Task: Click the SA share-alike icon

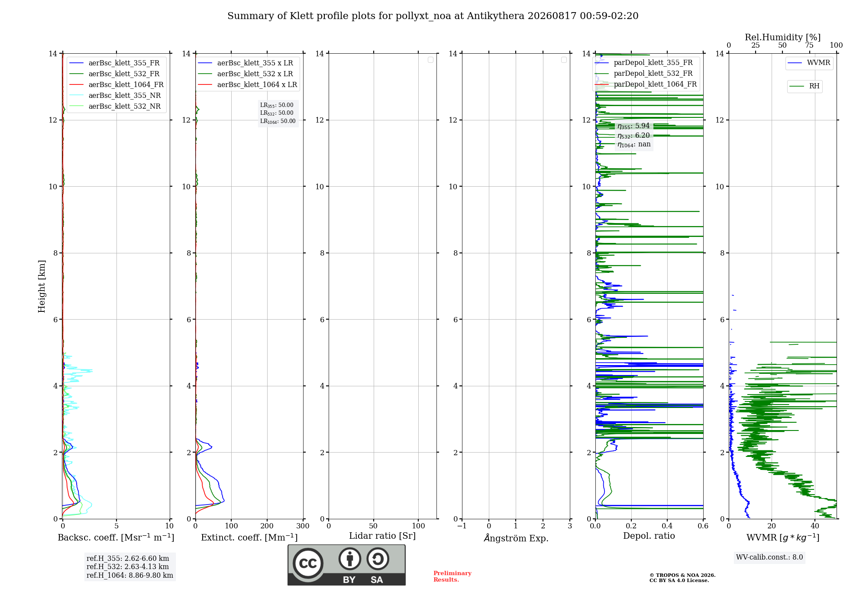Action: (x=378, y=559)
